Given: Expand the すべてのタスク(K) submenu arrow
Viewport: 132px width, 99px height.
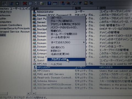Looking at the screenshot, I should pos(84,42).
